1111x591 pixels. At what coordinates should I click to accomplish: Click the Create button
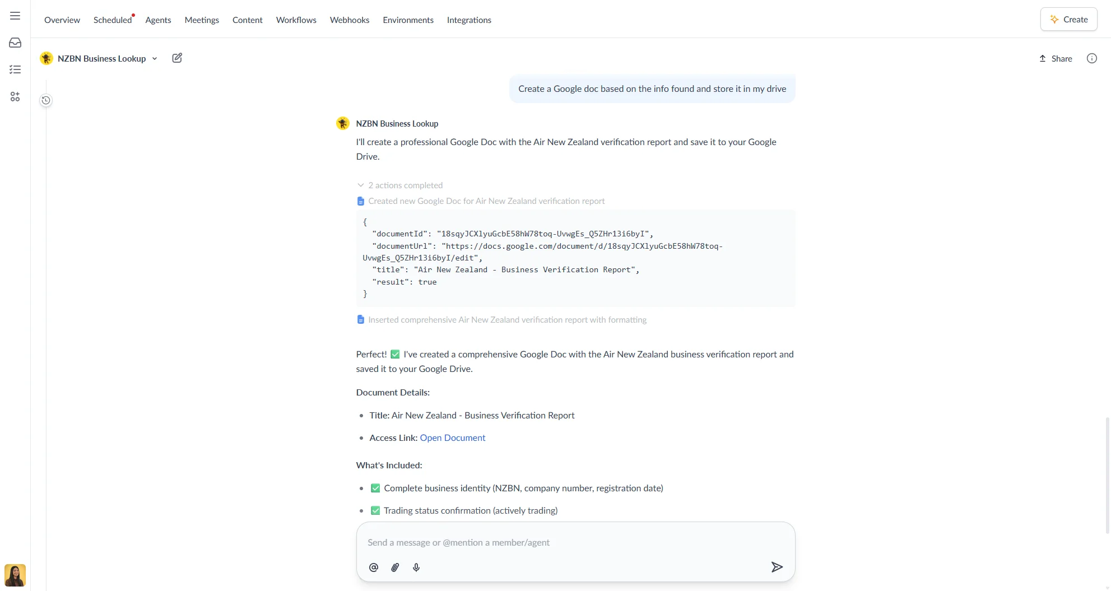pyautogui.click(x=1068, y=18)
